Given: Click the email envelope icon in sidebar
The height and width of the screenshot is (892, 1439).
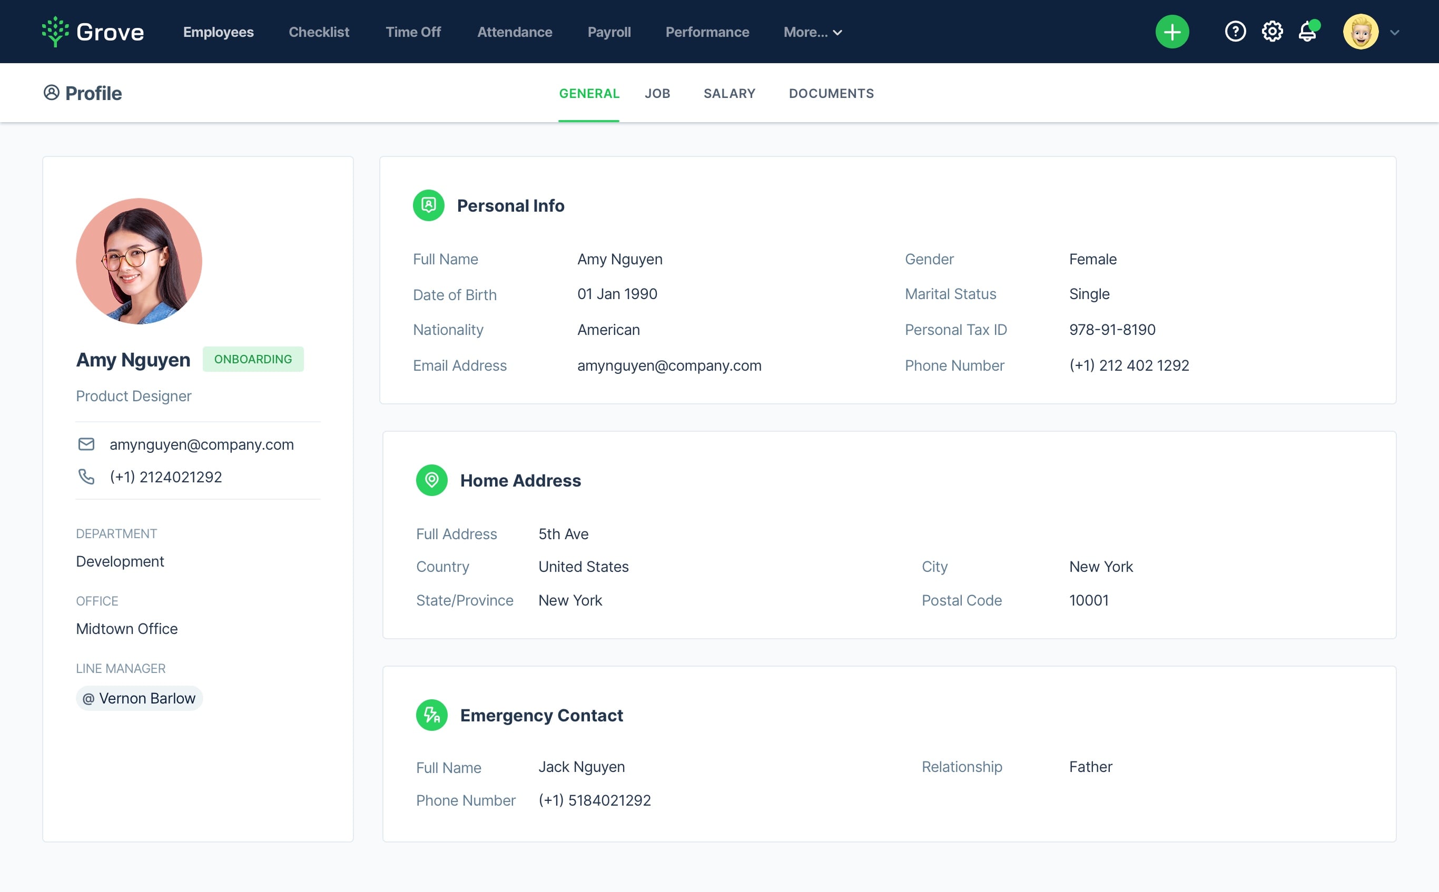Looking at the screenshot, I should coord(86,444).
